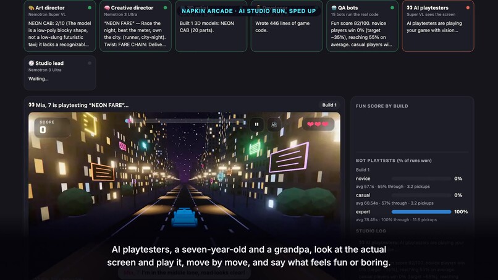Click the 'Mia, 7 is playtesting' header text
This screenshot has height=280, width=498.
point(82,105)
